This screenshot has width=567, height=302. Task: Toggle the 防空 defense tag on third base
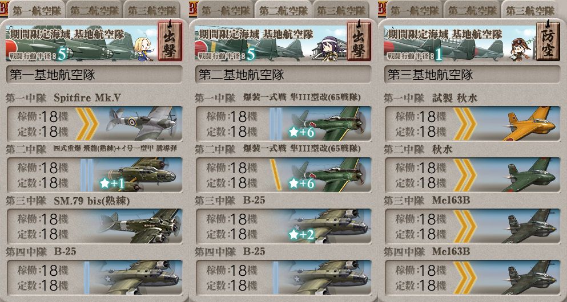548,41
